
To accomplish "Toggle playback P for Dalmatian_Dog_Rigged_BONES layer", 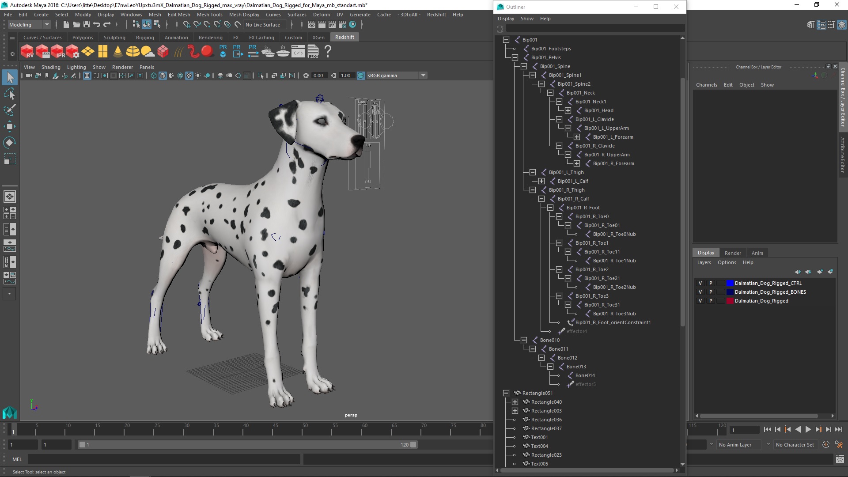I will (x=711, y=292).
